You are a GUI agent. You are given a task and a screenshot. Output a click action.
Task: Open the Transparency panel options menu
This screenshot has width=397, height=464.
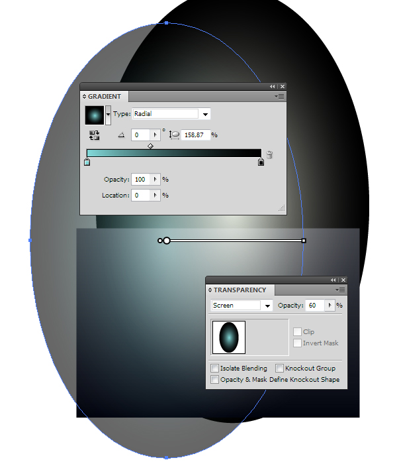coord(340,290)
